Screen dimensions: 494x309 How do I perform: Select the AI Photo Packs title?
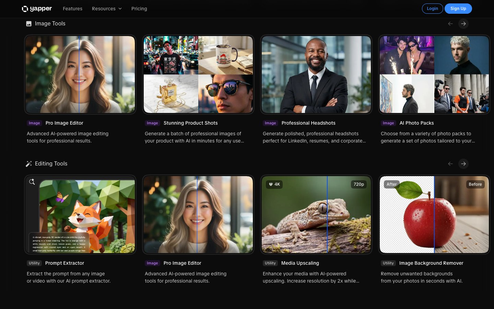coord(416,123)
